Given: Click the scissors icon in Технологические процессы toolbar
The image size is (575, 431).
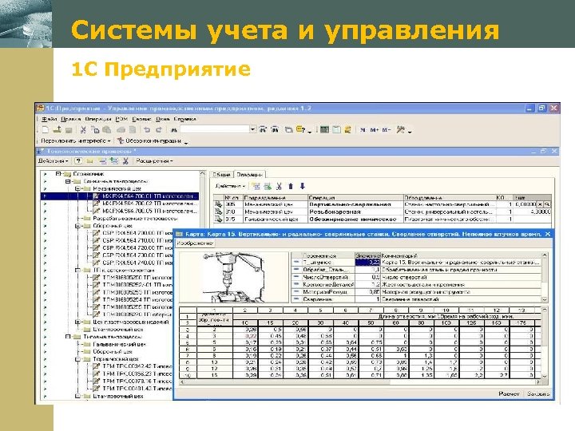Looking at the screenshot, I should click(x=125, y=160).
